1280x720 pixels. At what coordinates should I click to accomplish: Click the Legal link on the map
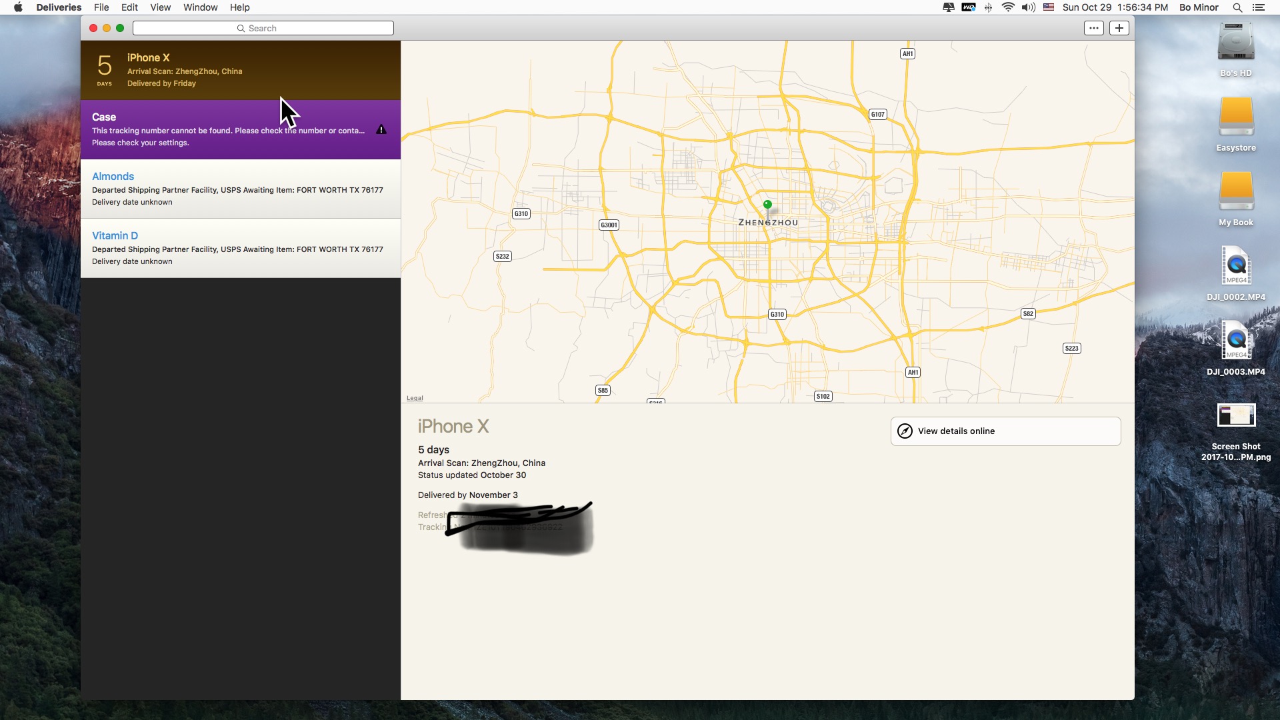click(415, 398)
